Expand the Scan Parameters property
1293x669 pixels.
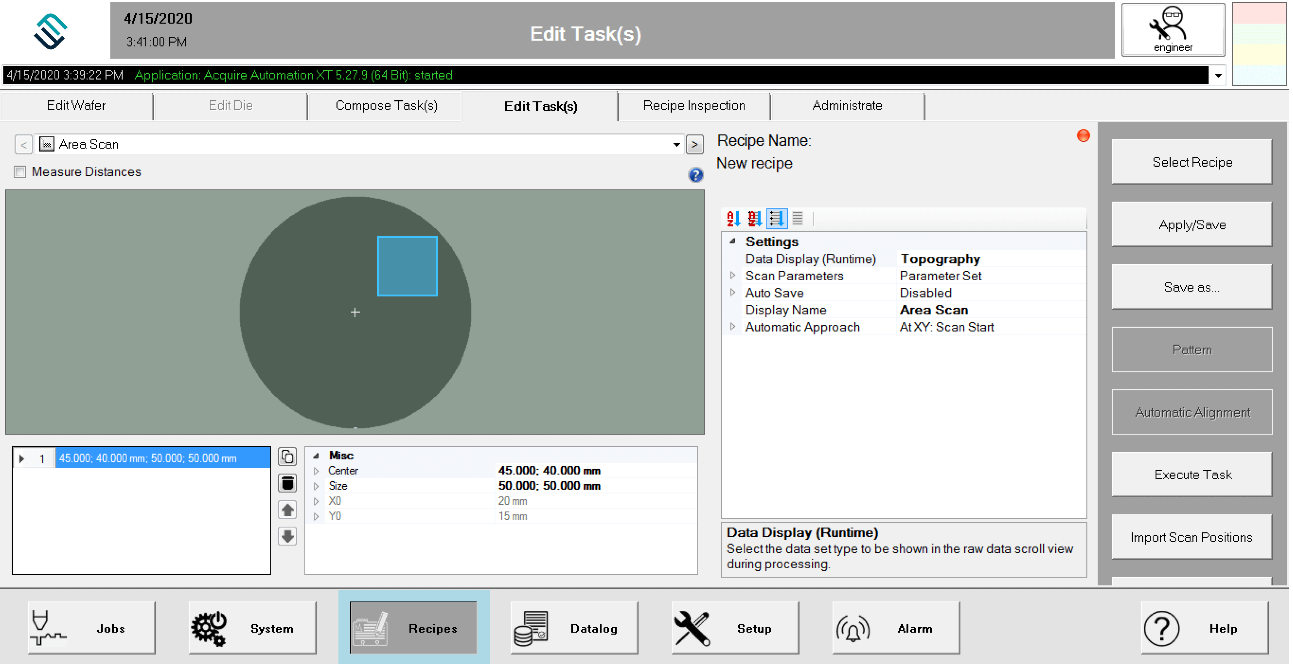click(733, 276)
